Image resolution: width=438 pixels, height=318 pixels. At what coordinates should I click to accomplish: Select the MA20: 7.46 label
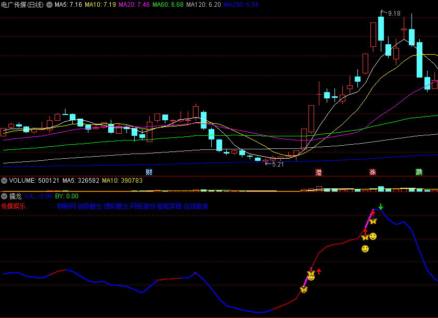[134, 5]
